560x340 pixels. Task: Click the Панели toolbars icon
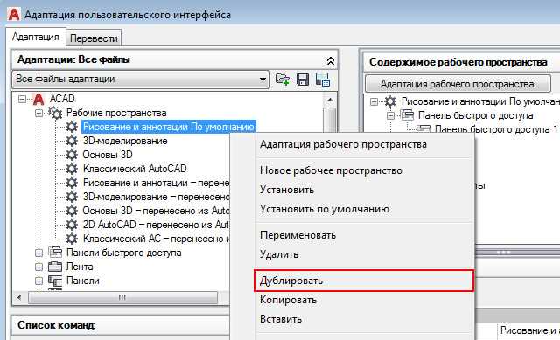pos(55,281)
